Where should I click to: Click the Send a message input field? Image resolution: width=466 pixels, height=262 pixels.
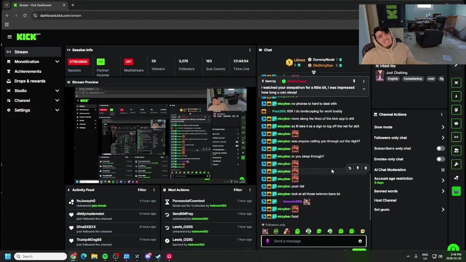pos(313,241)
